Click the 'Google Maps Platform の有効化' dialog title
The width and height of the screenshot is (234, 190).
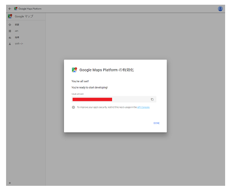(106, 70)
